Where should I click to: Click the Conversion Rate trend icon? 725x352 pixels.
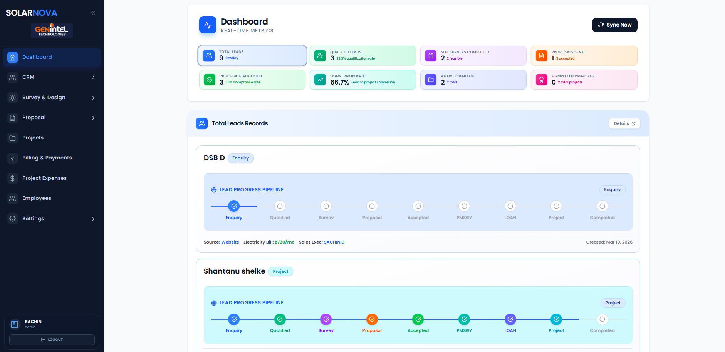pos(320,80)
